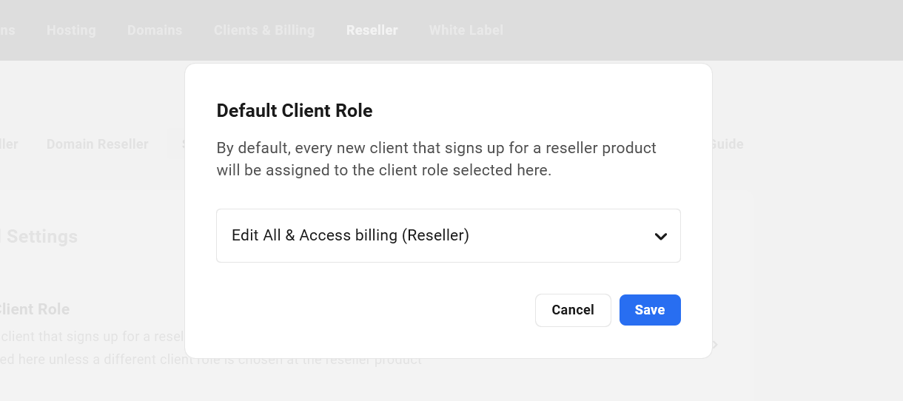Screen dimensions: 903x401
Task: Click the partially hidden Guide tab
Action: [728, 144]
